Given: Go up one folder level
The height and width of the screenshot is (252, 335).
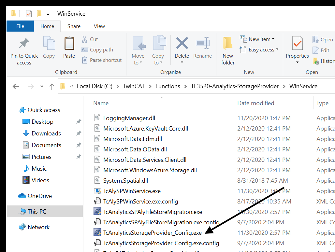Looking at the screenshot, I should coord(52,86).
